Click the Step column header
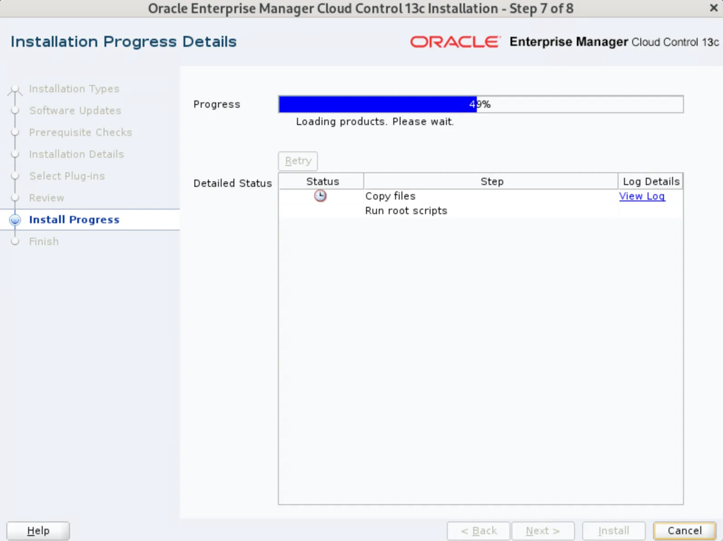The height and width of the screenshot is (541, 723). pos(491,181)
